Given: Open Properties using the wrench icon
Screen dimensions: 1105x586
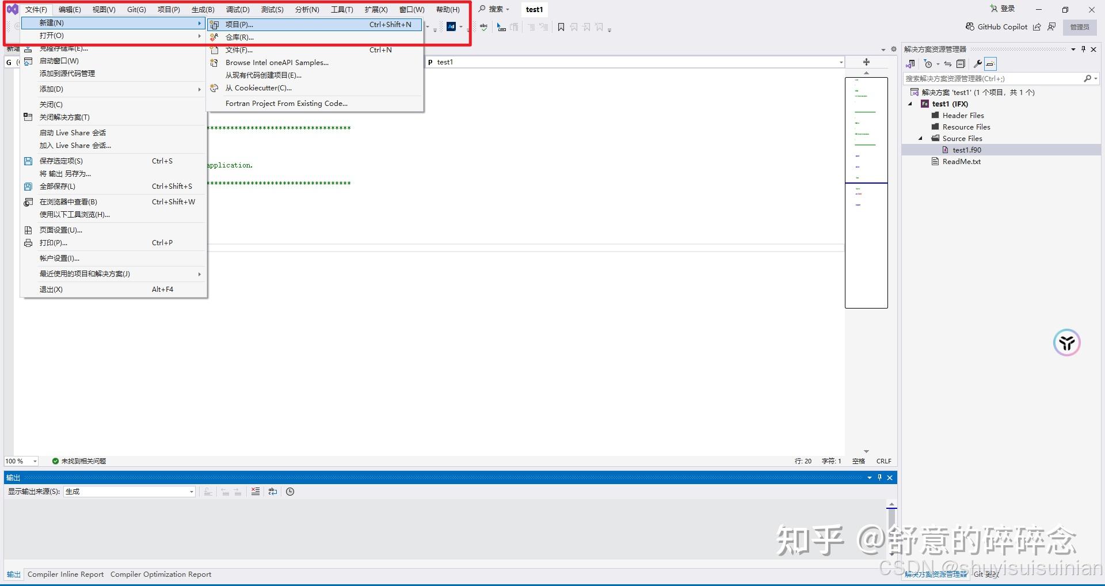Looking at the screenshot, I should pos(977,64).
